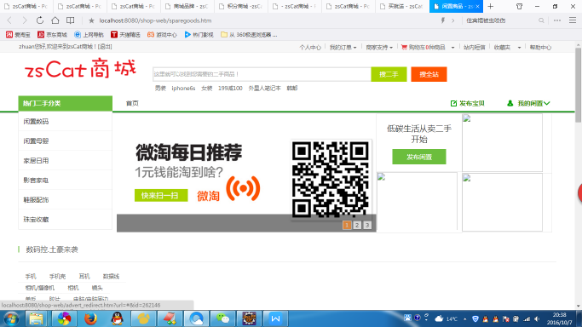Image resolution: width=582 pixels, height=327 pixels.
Task: Open the 360极速浏览器 bookmarks folder
Action: [x=249, y=34]
